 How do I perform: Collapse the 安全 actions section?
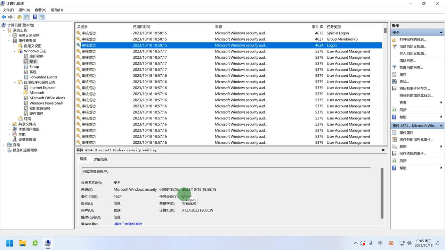coord(441,32)
